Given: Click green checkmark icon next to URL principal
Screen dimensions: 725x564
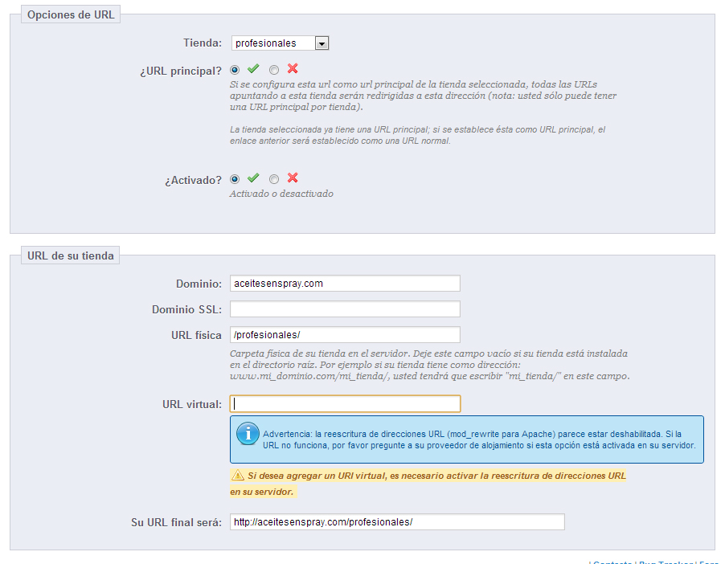Looking at the screenshot, I should pyautogui.click(x=253, y=69).
